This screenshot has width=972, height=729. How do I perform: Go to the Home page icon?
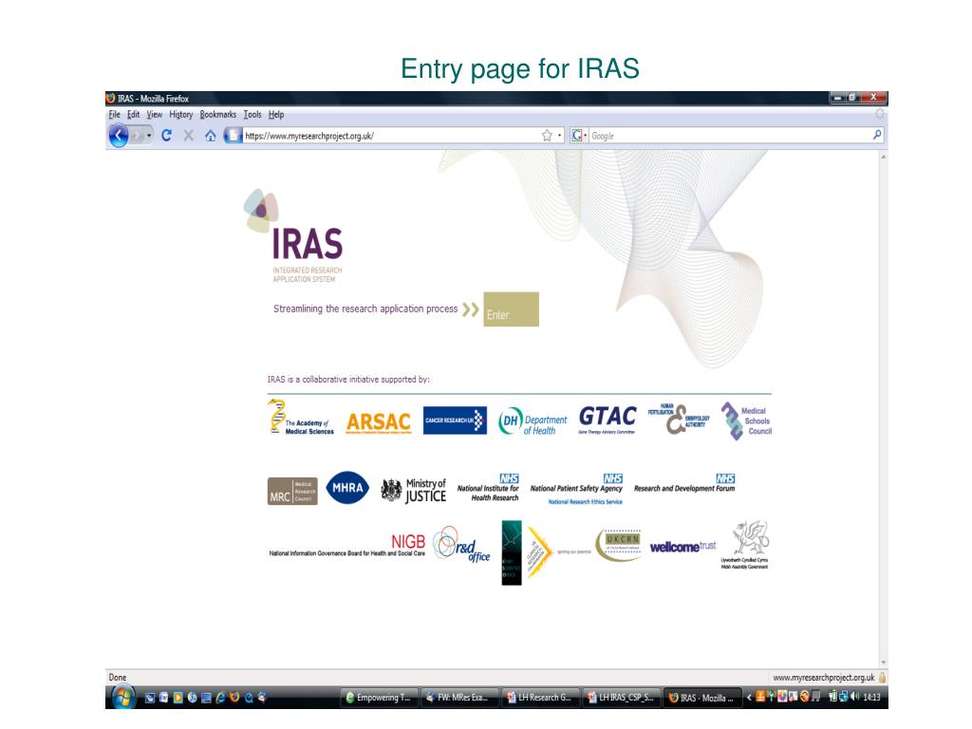tap(211, 136)
